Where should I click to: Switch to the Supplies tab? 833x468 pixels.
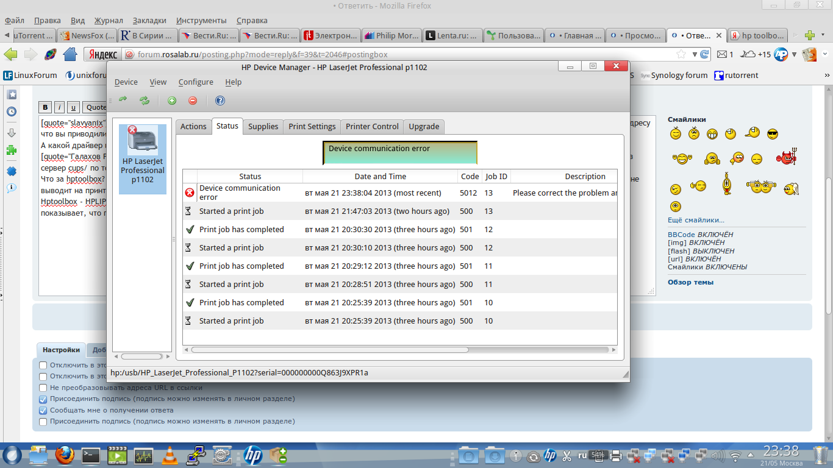263,127
